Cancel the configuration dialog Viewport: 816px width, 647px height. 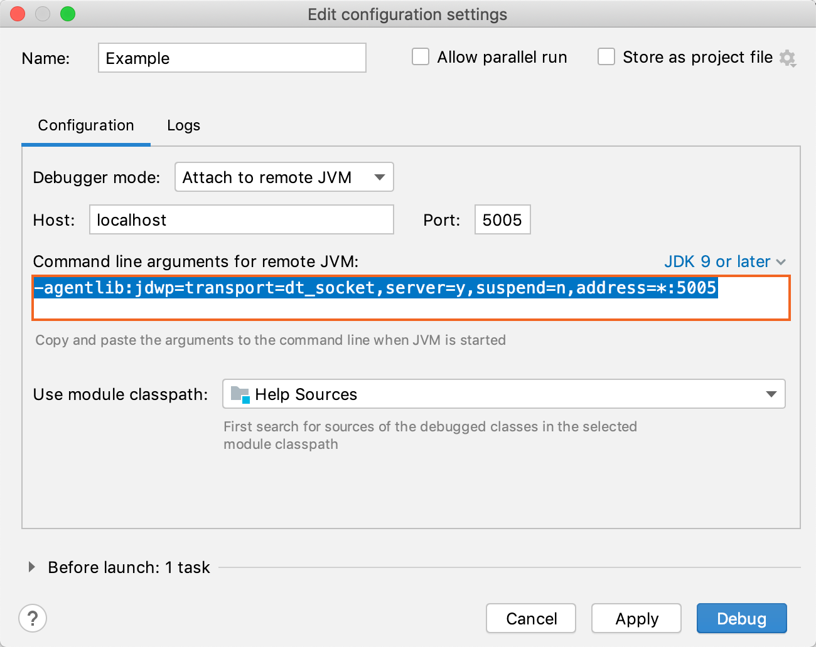(x=531, y=619)
